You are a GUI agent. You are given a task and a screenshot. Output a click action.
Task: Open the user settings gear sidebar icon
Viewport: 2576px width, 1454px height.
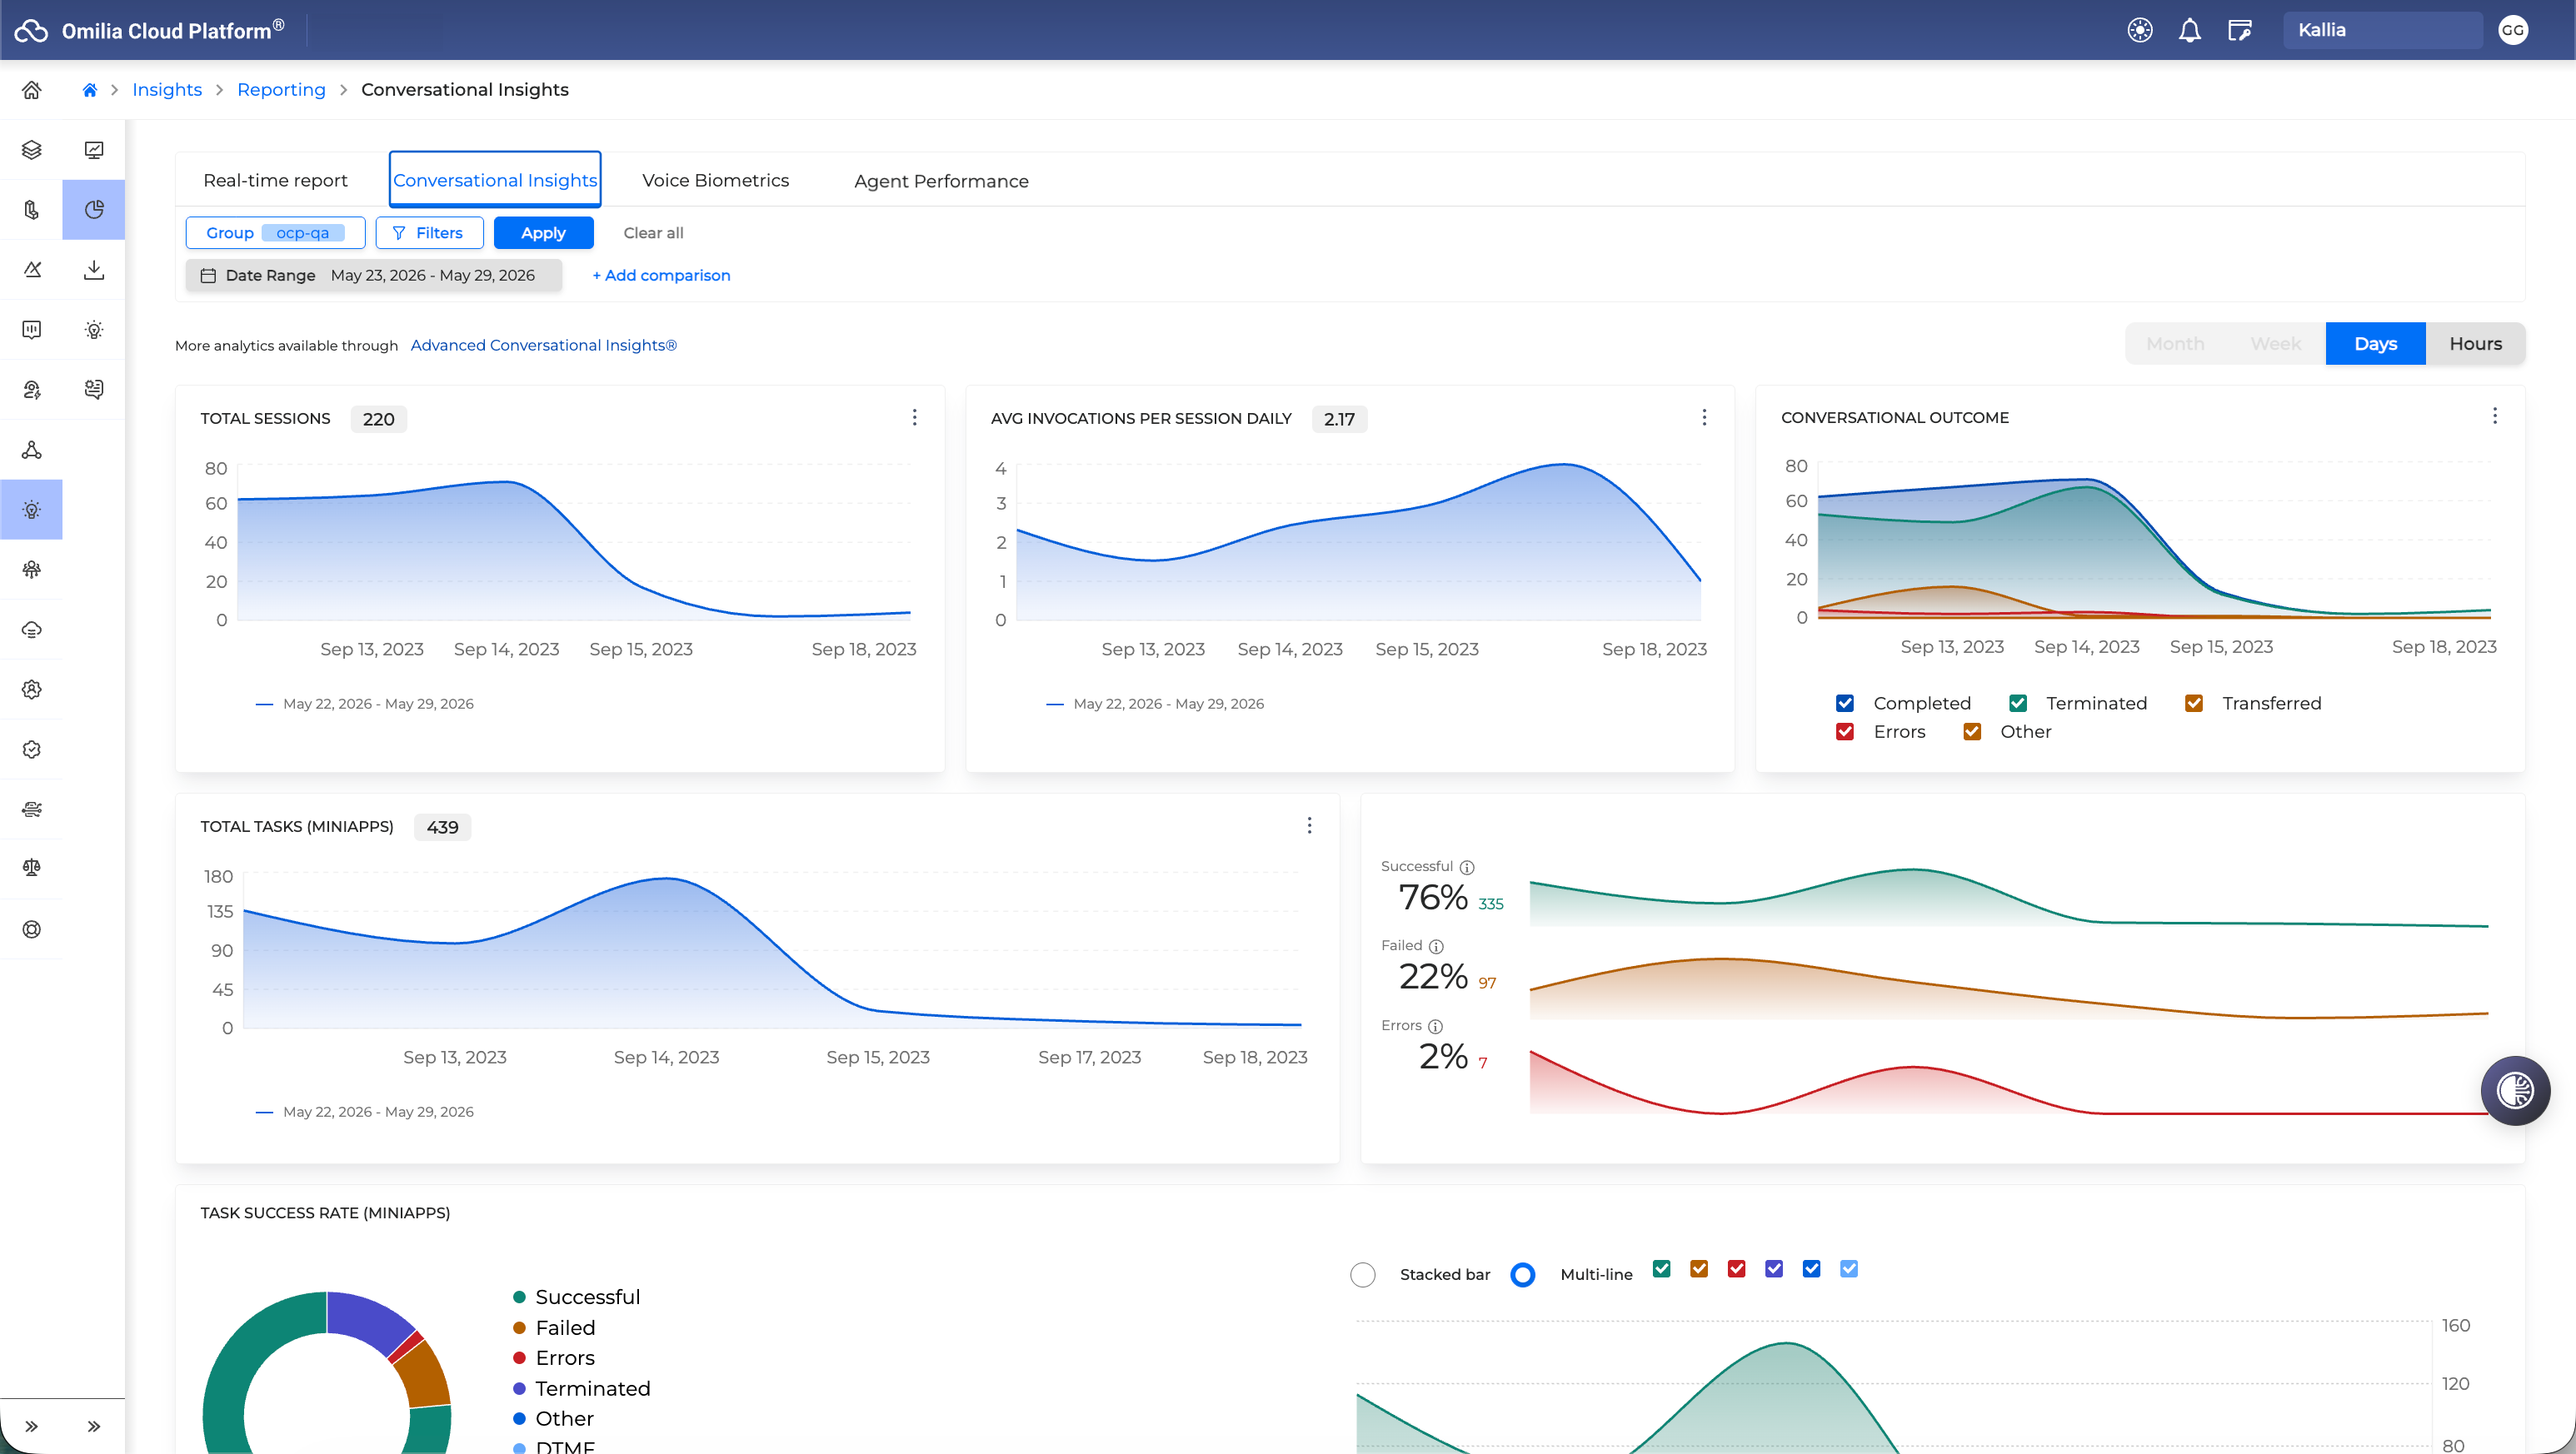pos(32,690)
